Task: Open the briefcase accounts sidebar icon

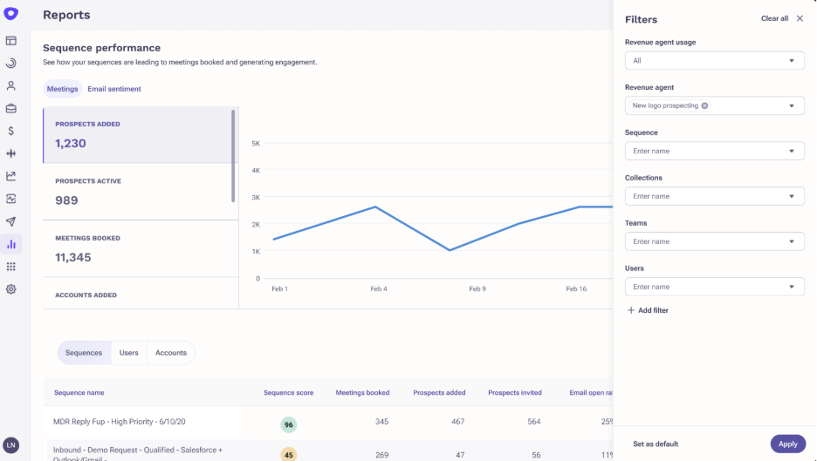Action: (11, 109)
